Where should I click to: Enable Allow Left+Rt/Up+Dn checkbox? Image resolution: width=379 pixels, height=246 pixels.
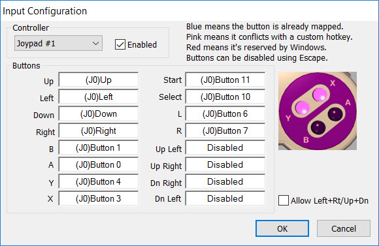click(284, 200)
